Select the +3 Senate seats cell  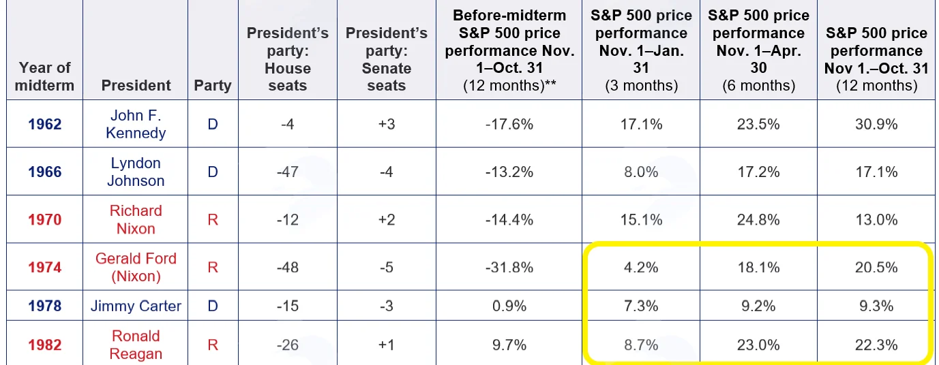click(x=387, y=124)
